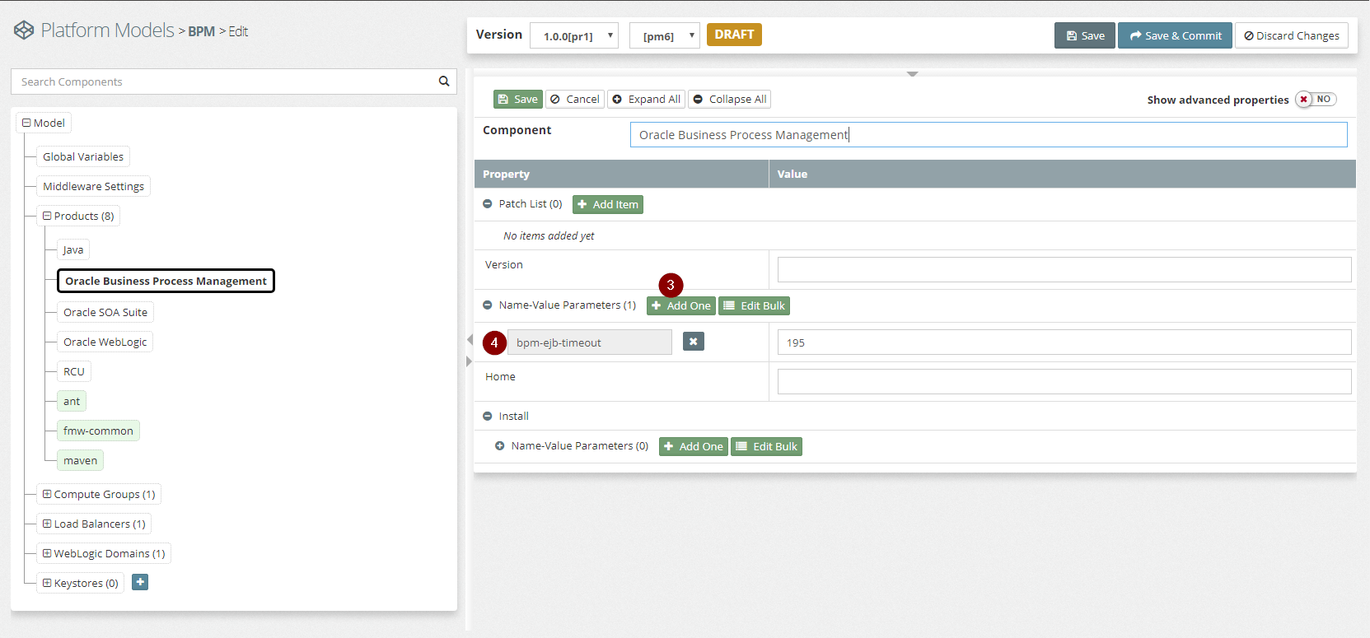The height and width of the screenshot is (638, 1370).
Task: Select Middleware Settings in the tree
Action: [93, 186]
